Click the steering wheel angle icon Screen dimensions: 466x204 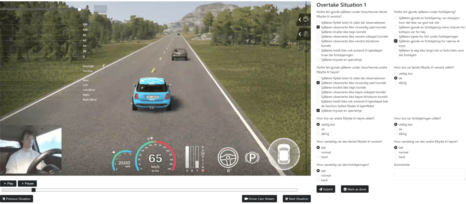point(228,158)
